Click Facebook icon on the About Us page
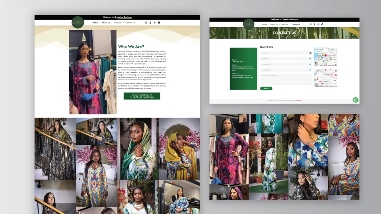The height and width of the screenshot is (214, 381). [159, 23]
